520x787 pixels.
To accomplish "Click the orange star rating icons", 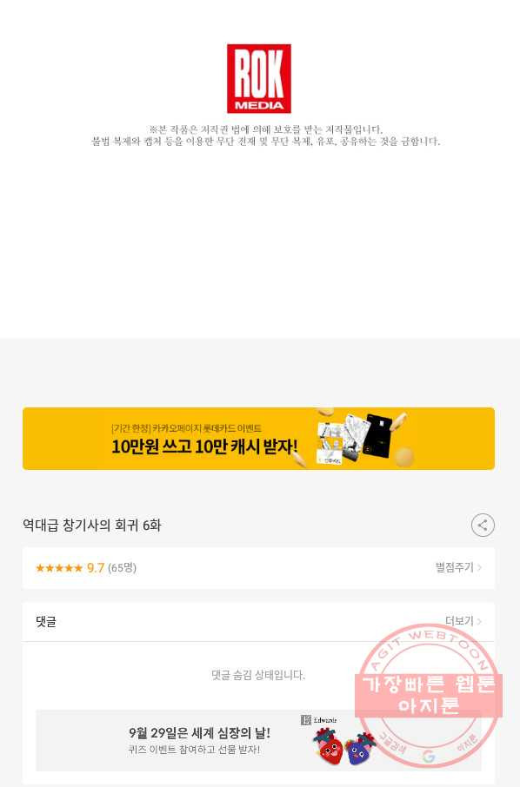I will 59,567.
